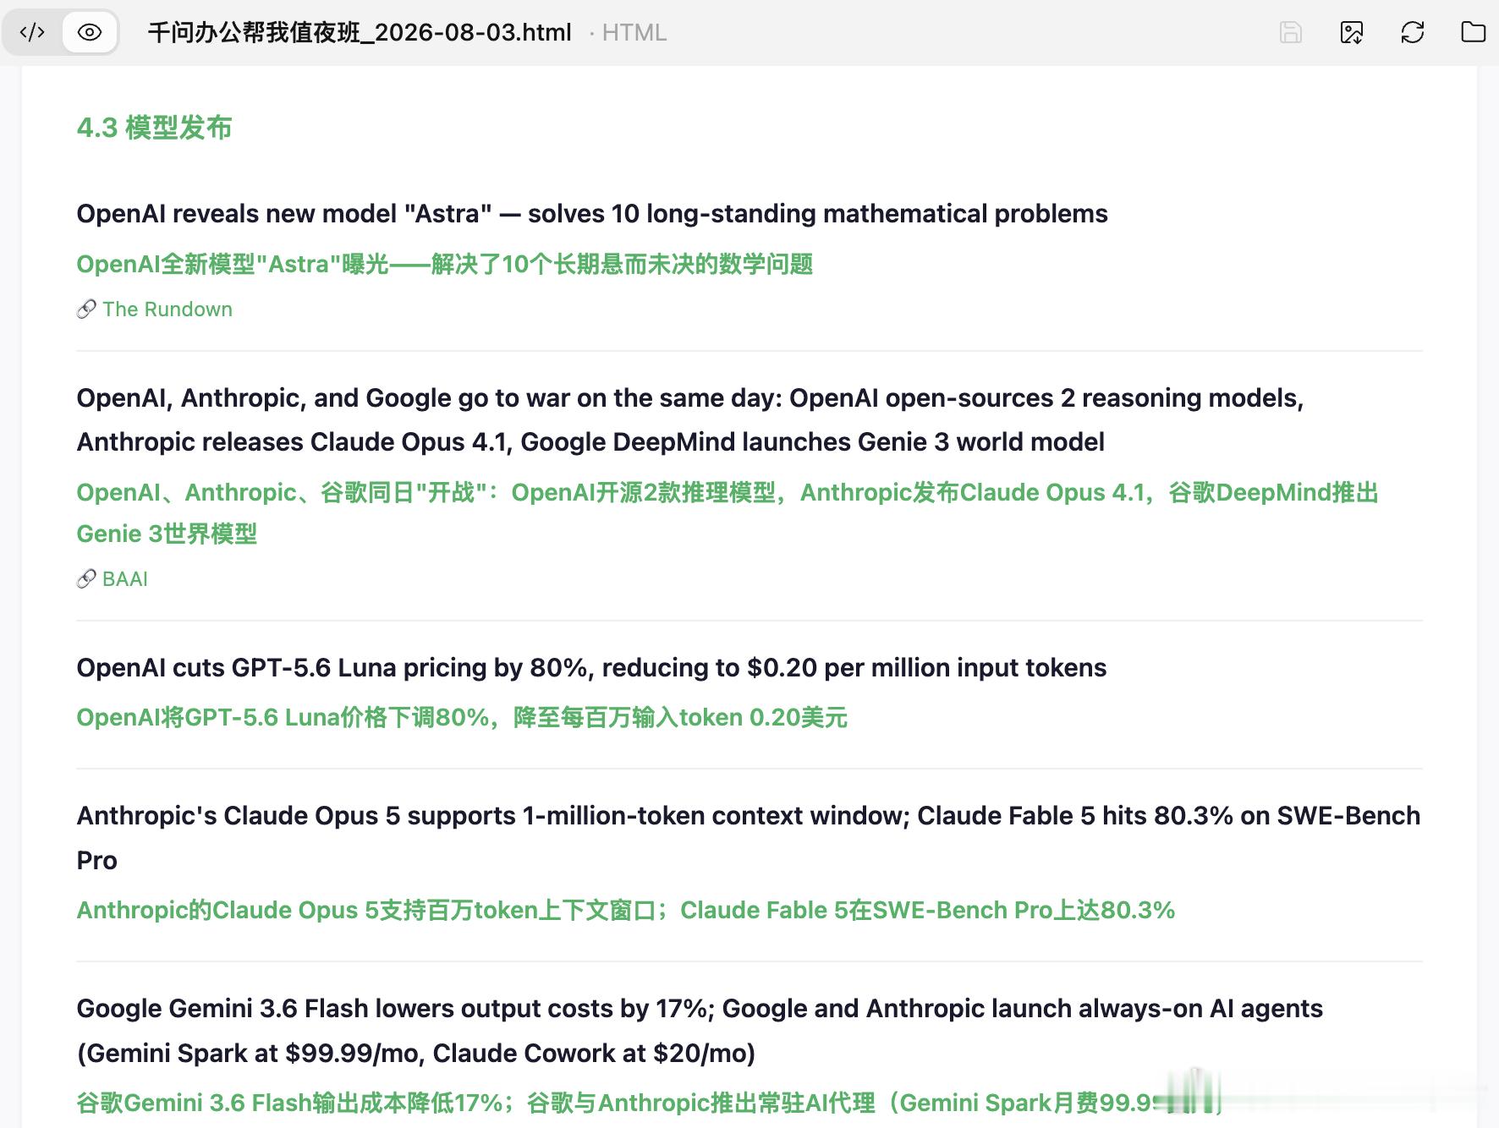
Task: Refresh the HTML preview
Action: click(x=1413, y=33)
